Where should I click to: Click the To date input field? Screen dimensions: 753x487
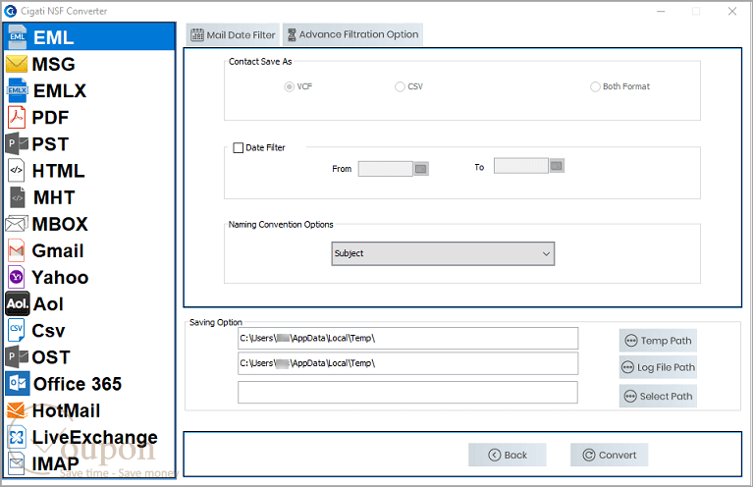pos(521,166)
